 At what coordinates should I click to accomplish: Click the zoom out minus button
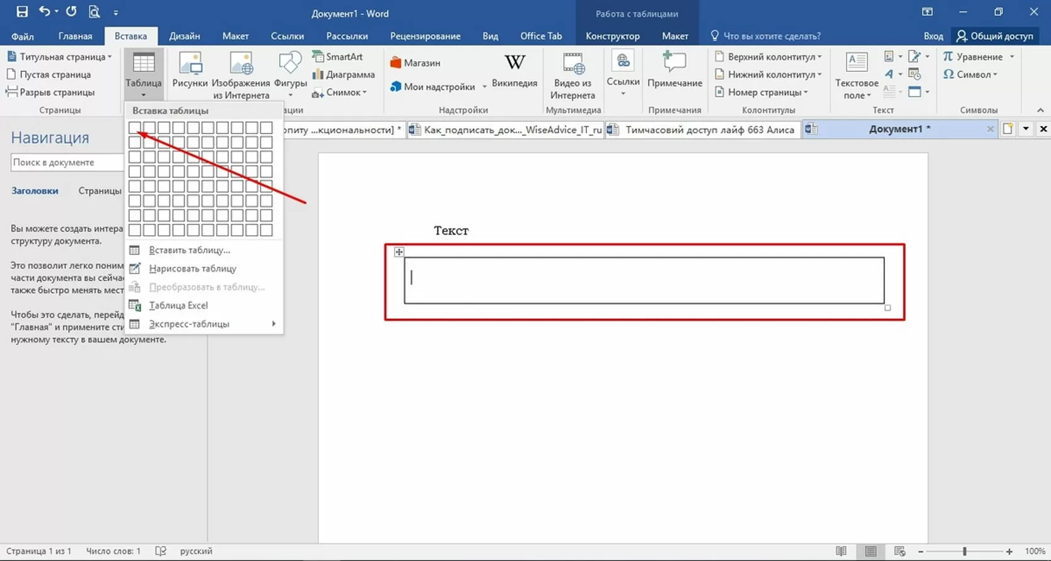(x=920, y=552)
